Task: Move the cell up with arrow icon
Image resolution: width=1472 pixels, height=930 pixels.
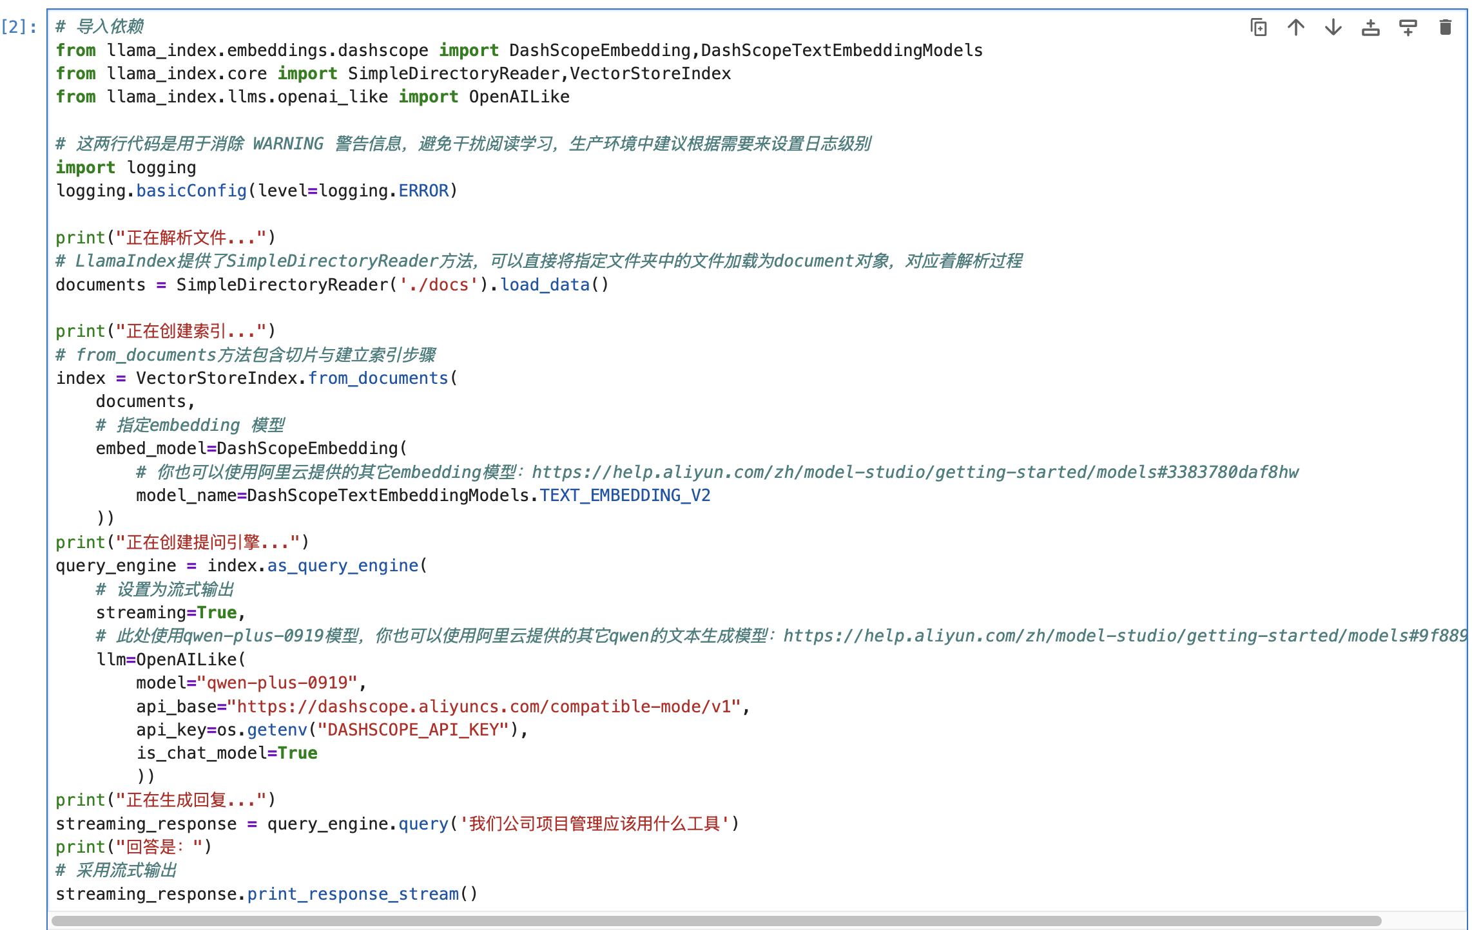Action: pos(1295,28)
